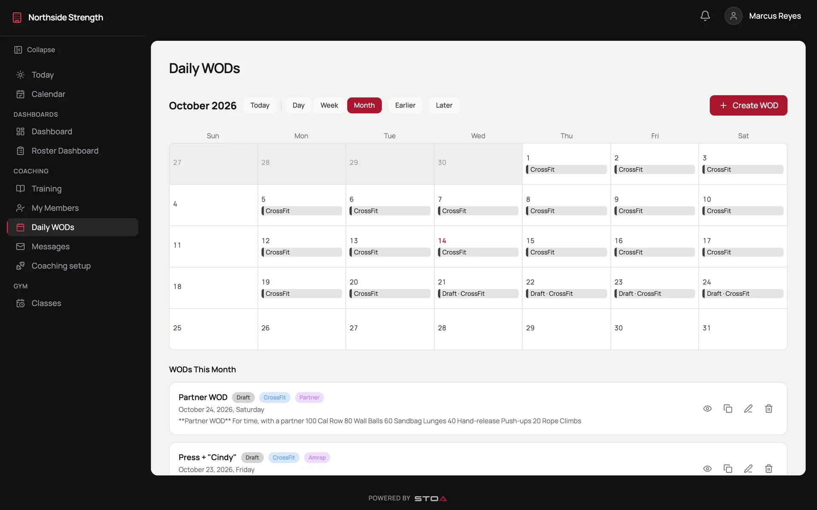This screenshot has height=510, width=817.
Task: Click the Dashboard grid icon
Action: pos(20,131)
